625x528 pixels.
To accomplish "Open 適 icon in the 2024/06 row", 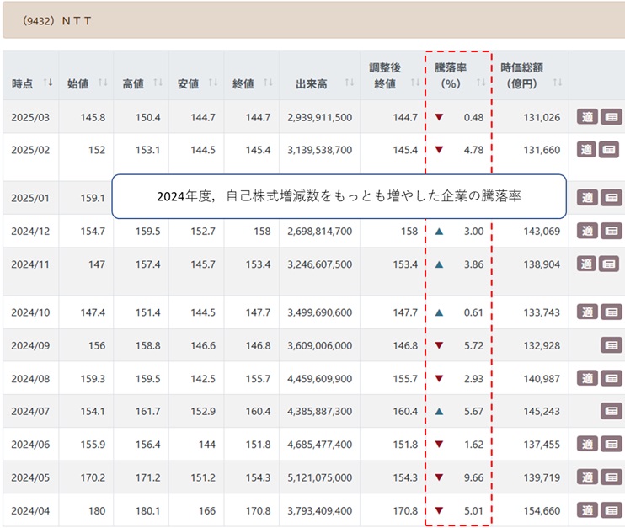I will tap(587, 444).
